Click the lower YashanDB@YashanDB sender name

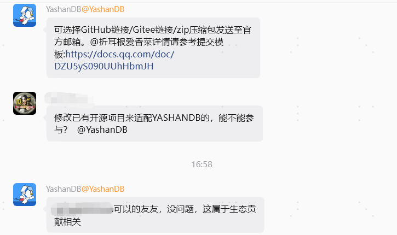coord(85,189)
